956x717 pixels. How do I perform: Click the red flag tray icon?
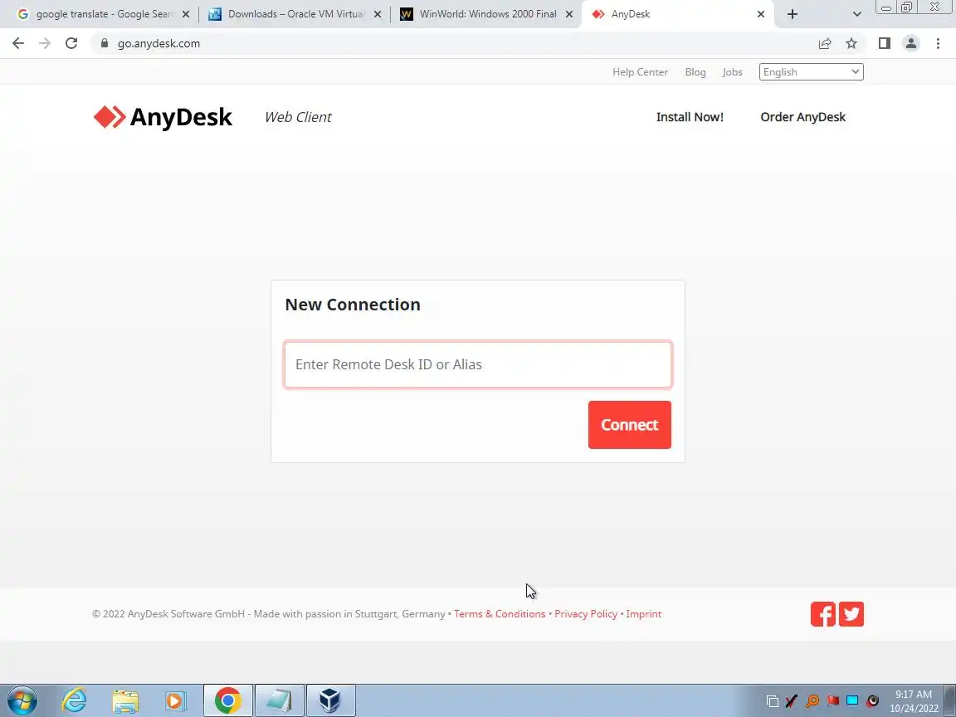click(833, 700)
